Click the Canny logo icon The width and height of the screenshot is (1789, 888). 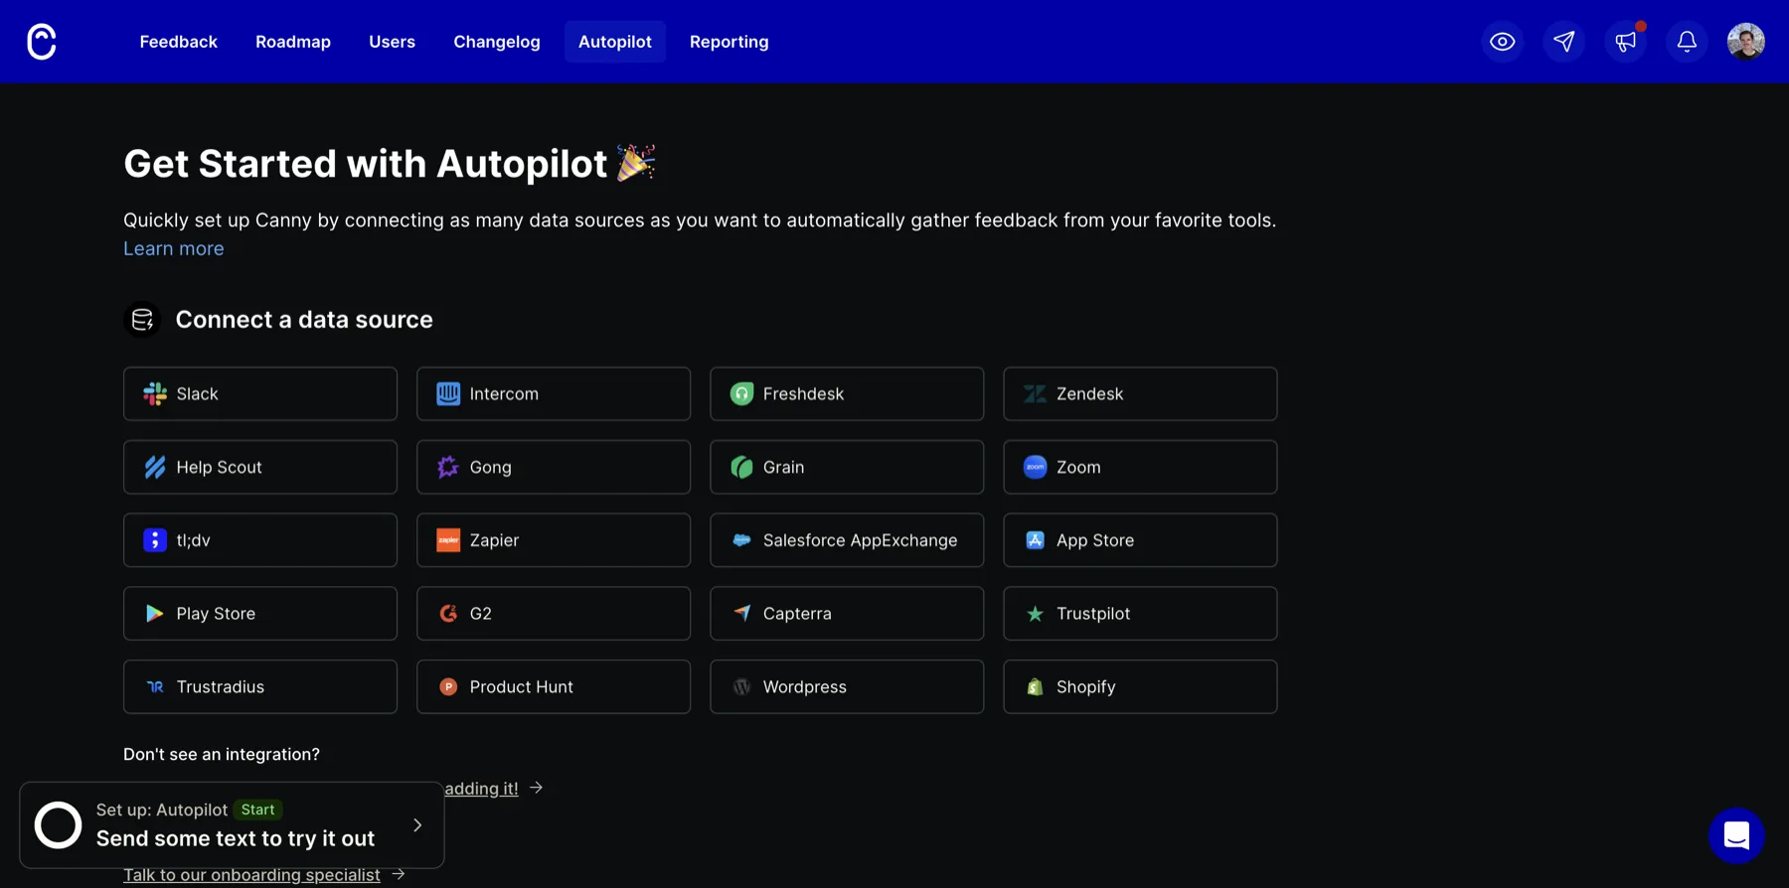pos(42,42)
